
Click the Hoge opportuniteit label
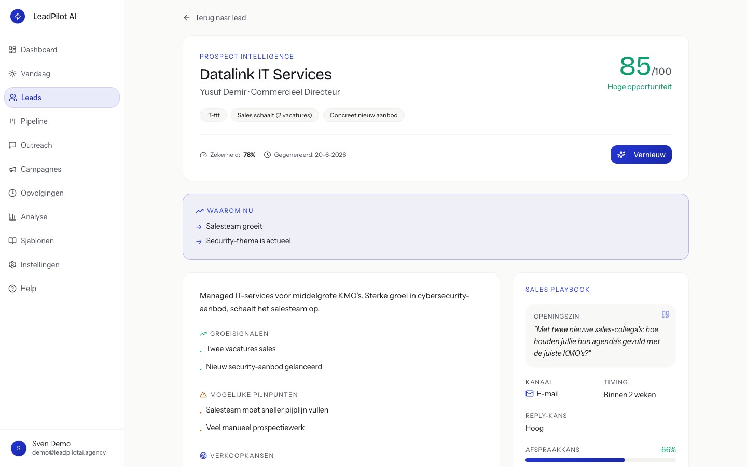pyautogui.click(x=640, y=87)
